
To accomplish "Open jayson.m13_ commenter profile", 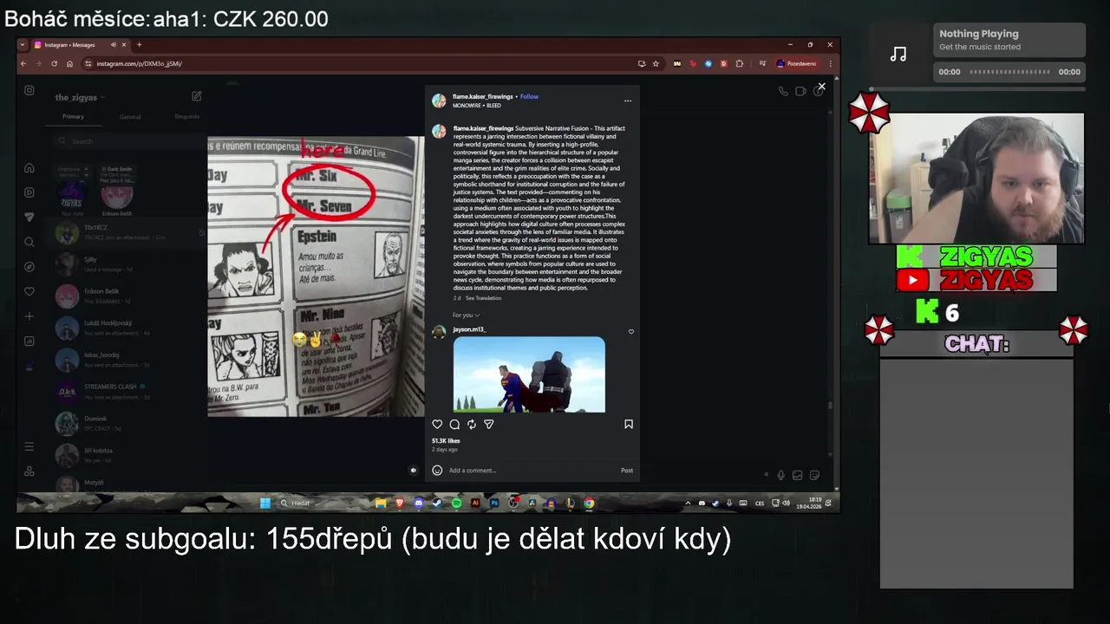I will coord(469,330).
